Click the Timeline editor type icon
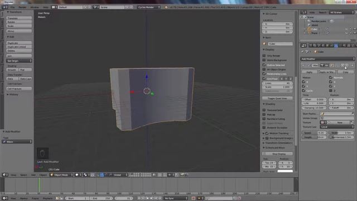This screenshot has height=201, width=357. [4, 198]
